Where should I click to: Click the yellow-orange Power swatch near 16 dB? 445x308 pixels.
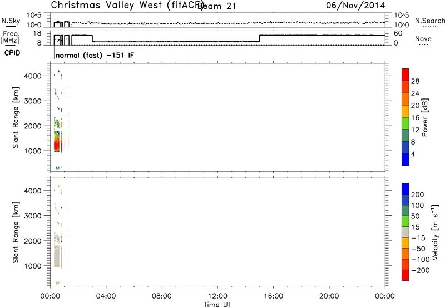406,111
